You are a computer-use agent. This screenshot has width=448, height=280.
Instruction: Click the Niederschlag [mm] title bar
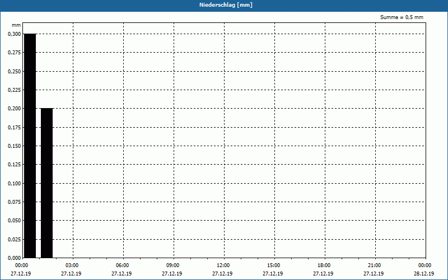(224, 5)
